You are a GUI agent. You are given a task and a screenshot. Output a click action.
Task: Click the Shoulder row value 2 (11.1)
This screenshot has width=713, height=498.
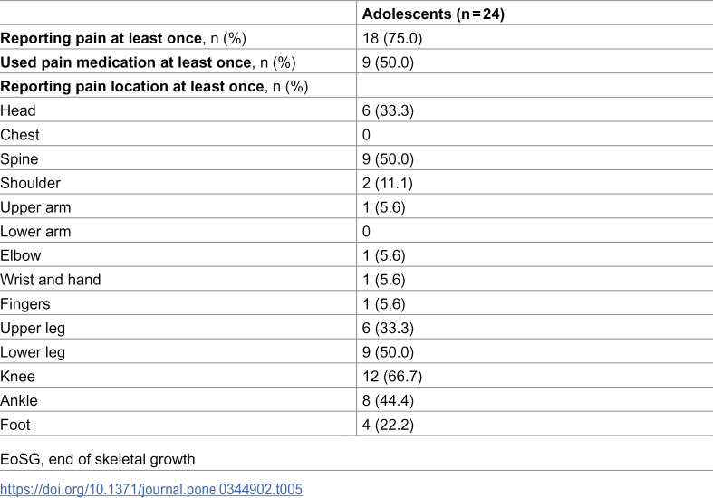tap(388, 183)
